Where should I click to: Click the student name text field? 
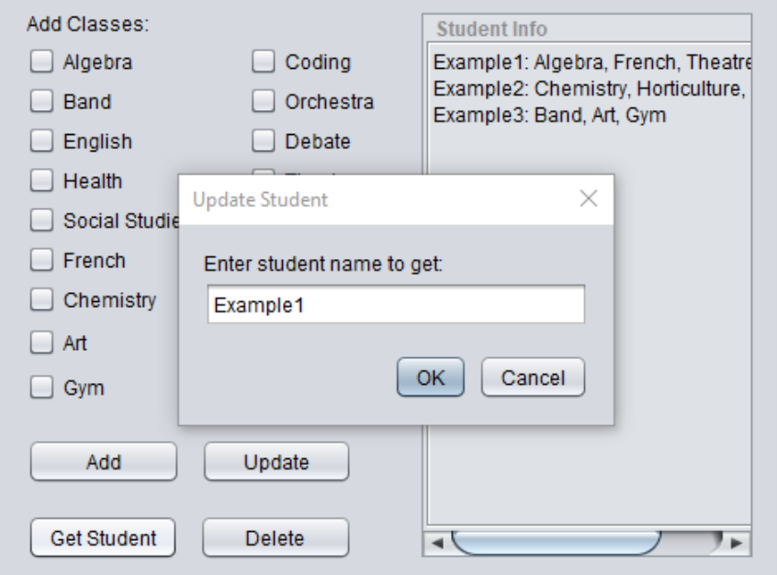pos(396,304)
